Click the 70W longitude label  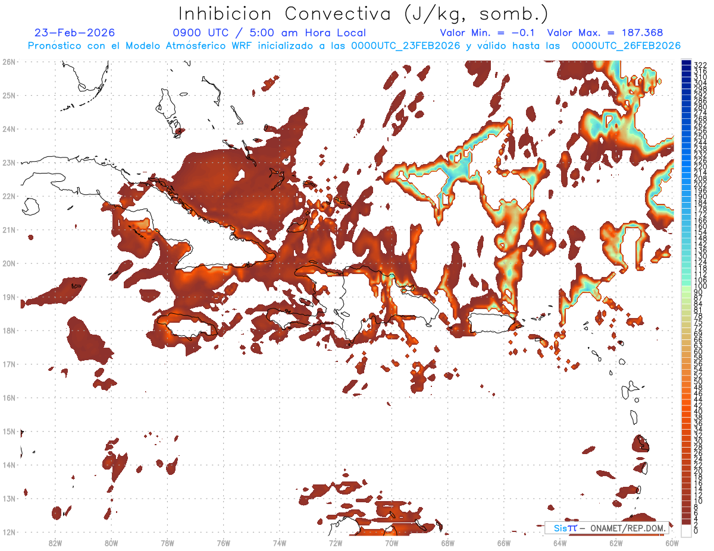(x=392, y=543)
